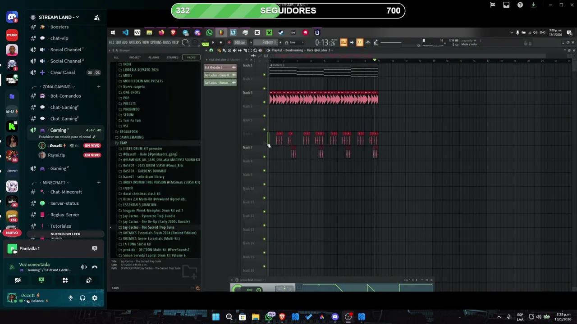Open Discord user settings gear
This screenshot has height=324, width=577.
point(95,298)
